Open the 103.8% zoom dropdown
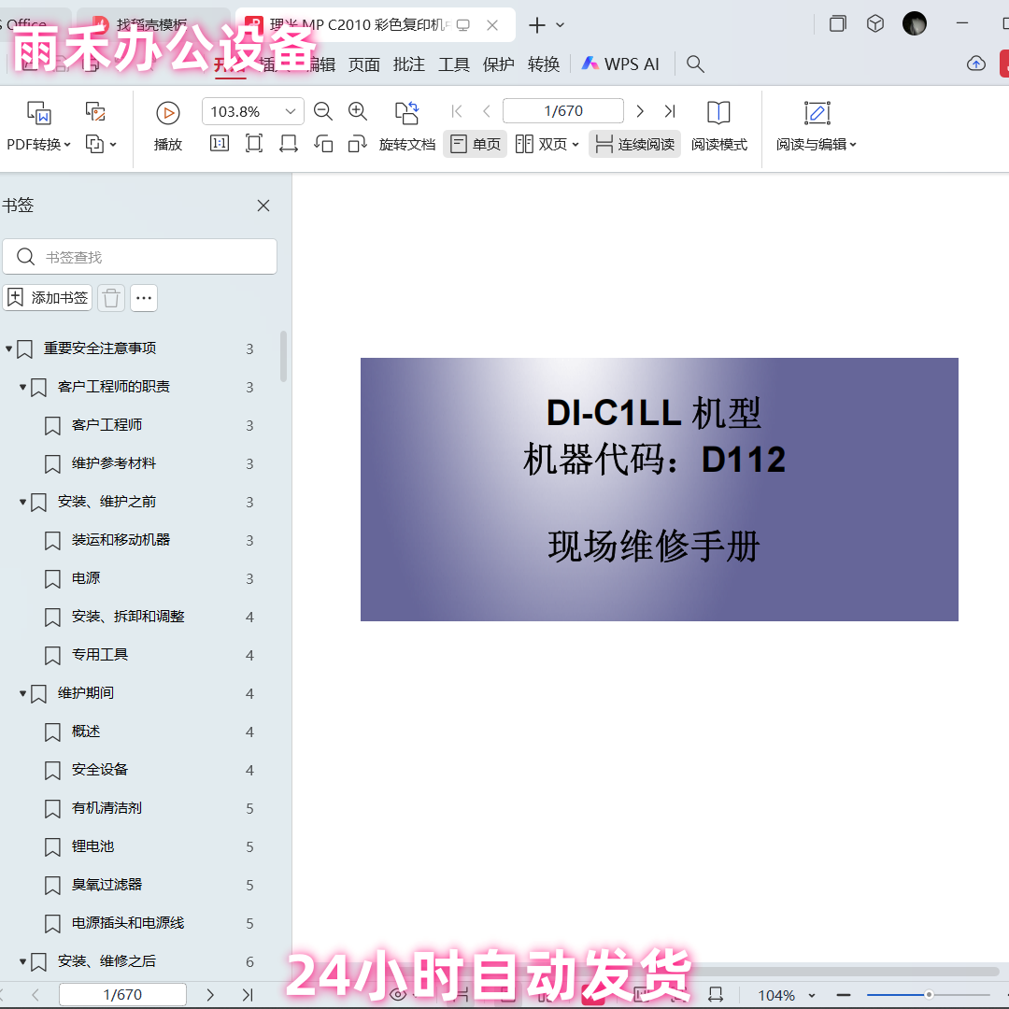The height and width of the screenshot is (1009, 1009). [291, 111]
